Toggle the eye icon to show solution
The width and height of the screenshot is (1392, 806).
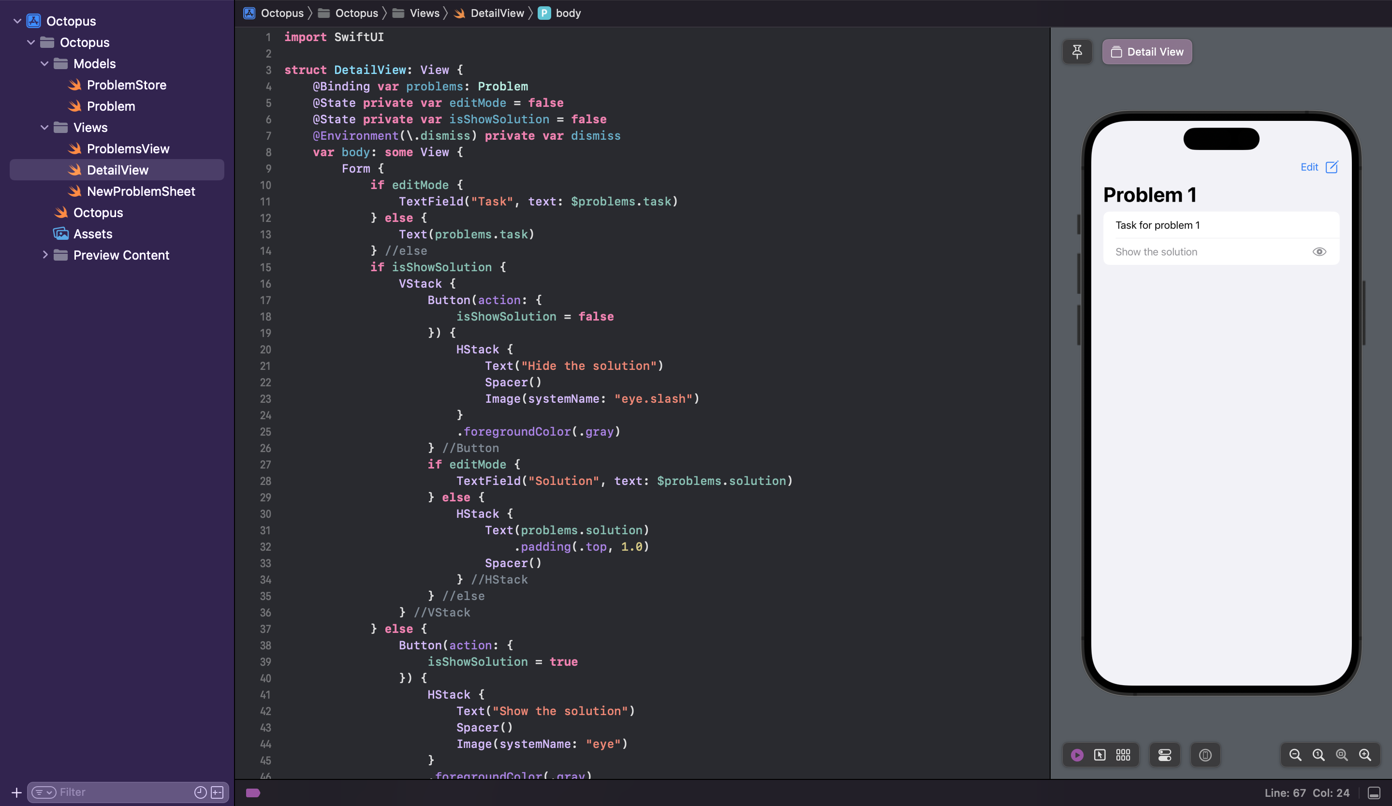(x=1319, y=252)
